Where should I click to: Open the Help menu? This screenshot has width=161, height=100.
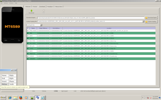(16, 3)
